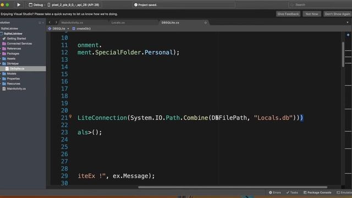Select the SqliteListview solution root node
Screen dimensions: 352x198
pos(9,29)
